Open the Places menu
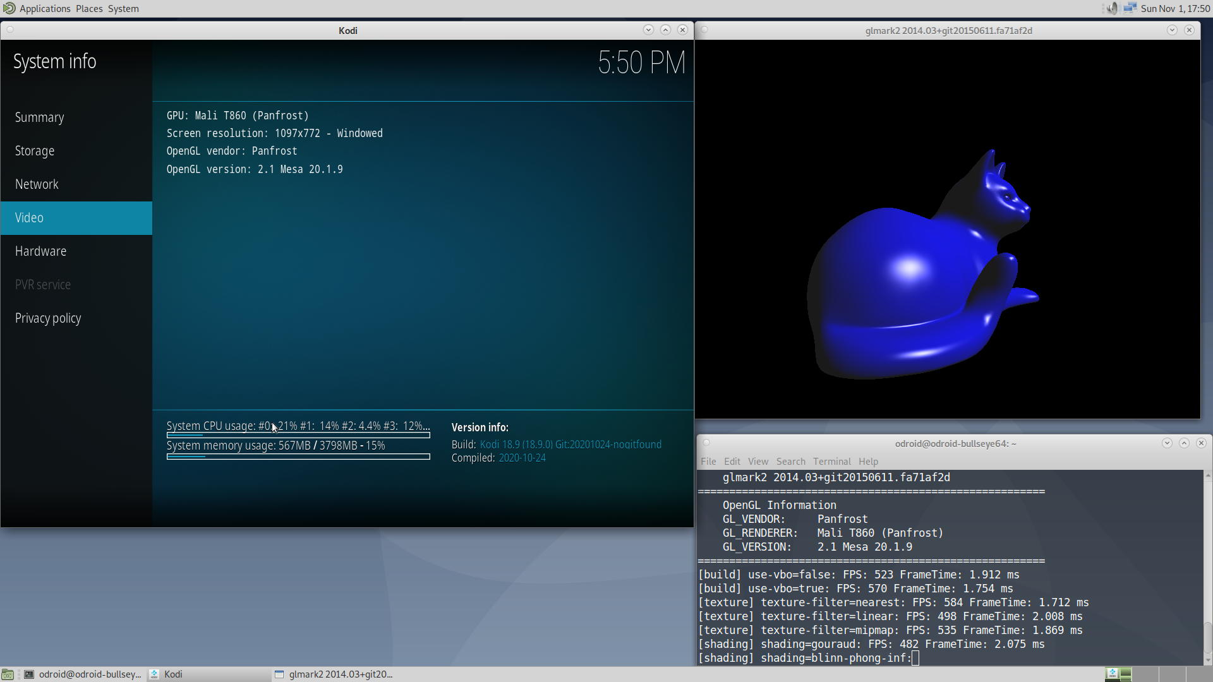 pyautogui.click(x=89, y=9)
